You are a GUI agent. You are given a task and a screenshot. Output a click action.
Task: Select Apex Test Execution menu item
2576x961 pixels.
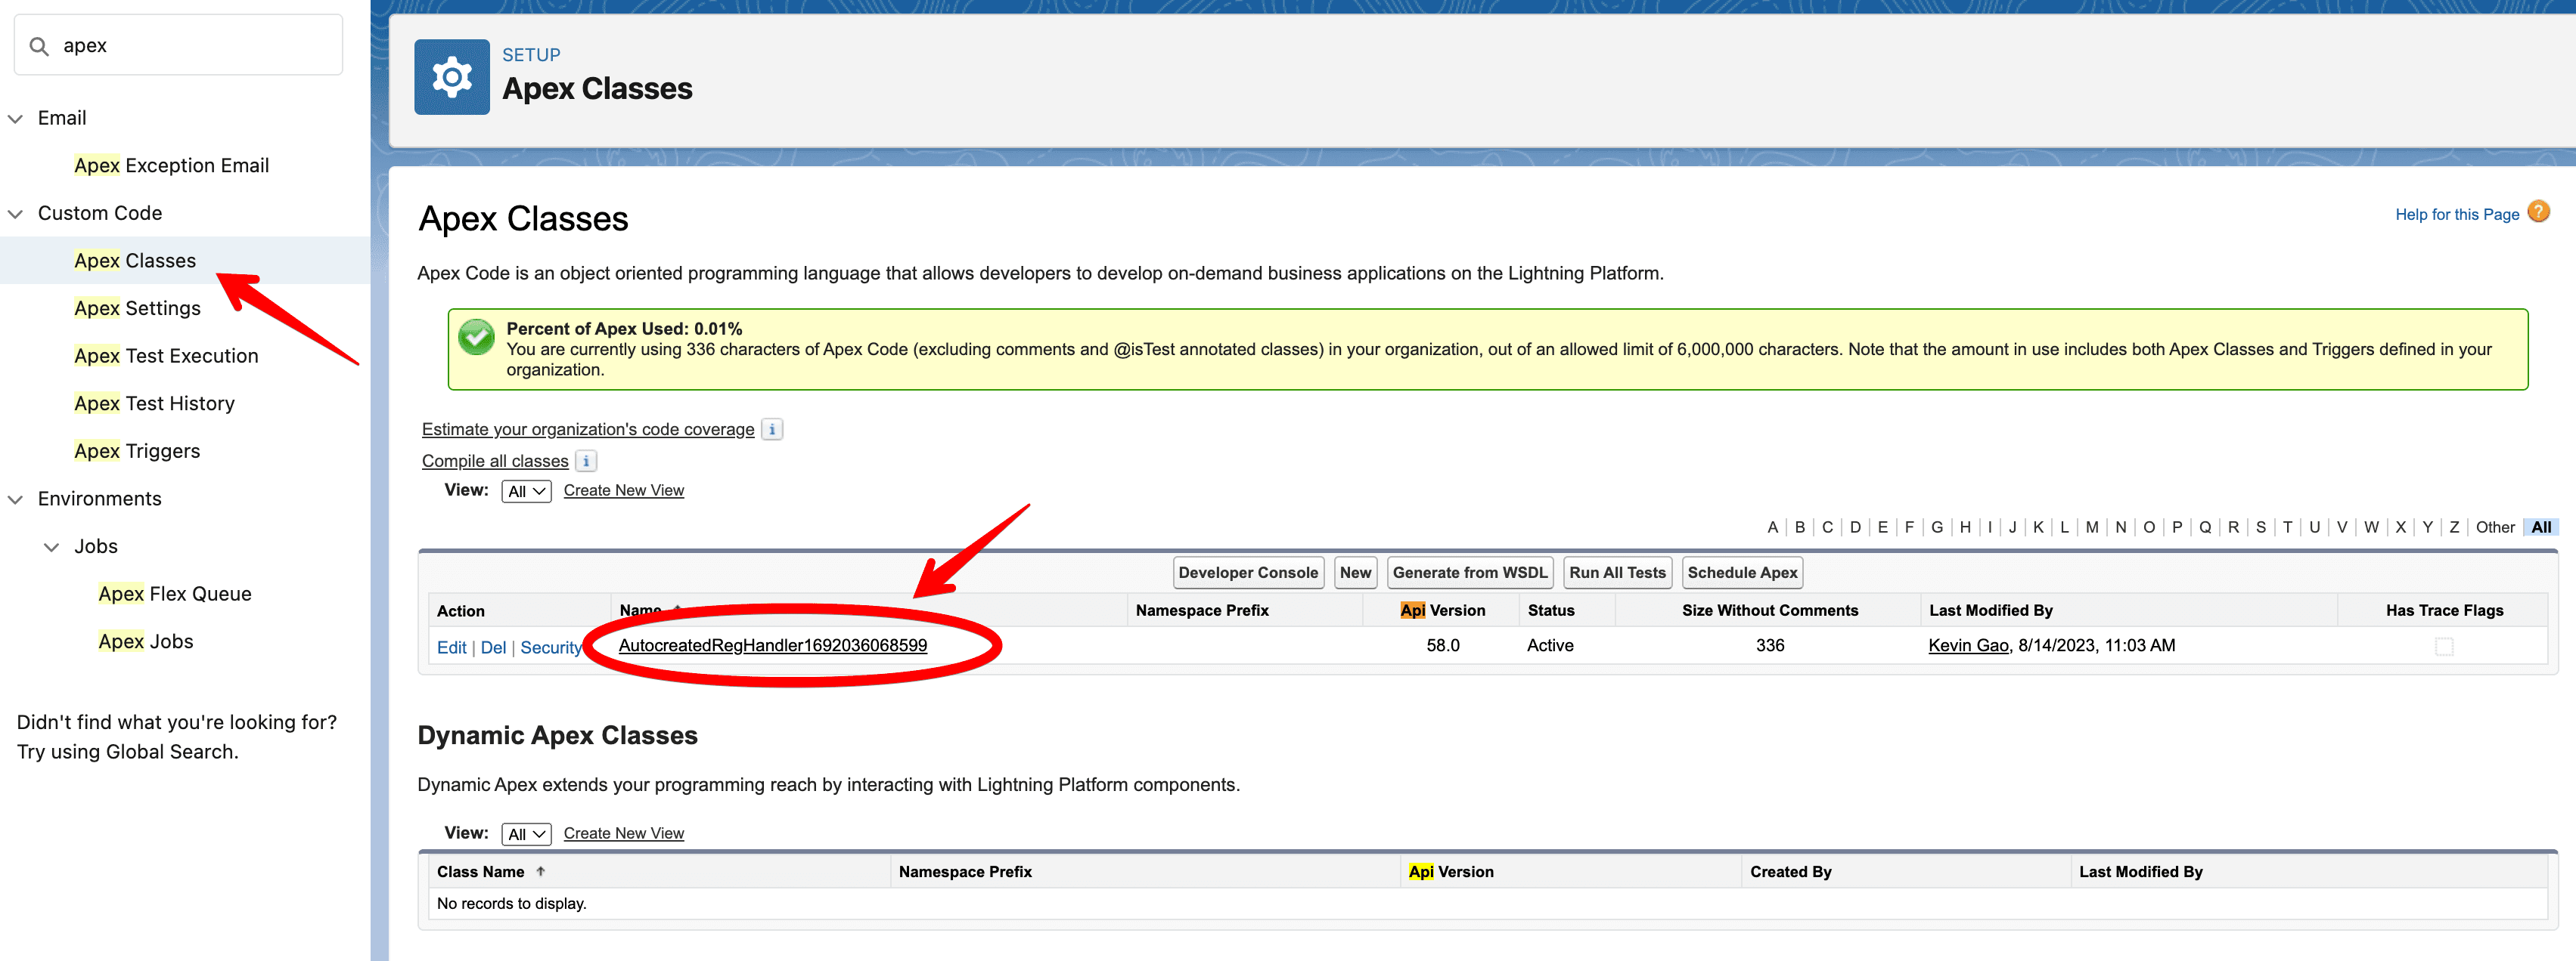click(x=166, y=356)
